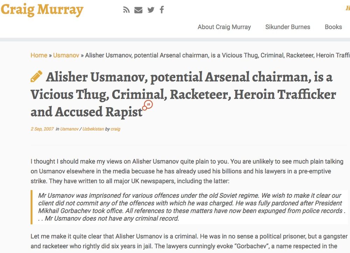Open the Books menu item
This screenshot has height=253, width=350.
333,27
